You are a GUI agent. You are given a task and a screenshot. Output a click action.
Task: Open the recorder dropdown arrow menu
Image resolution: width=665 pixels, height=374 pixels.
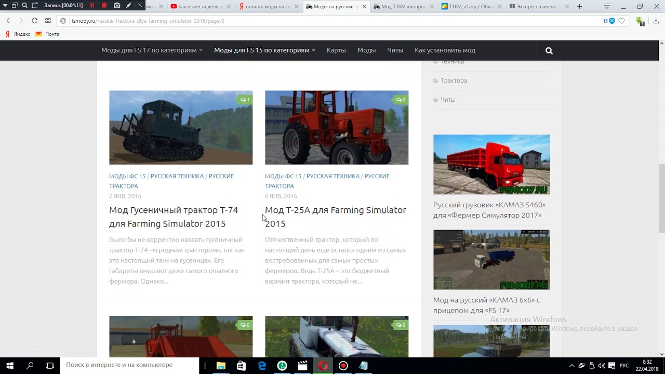point(5,5)
